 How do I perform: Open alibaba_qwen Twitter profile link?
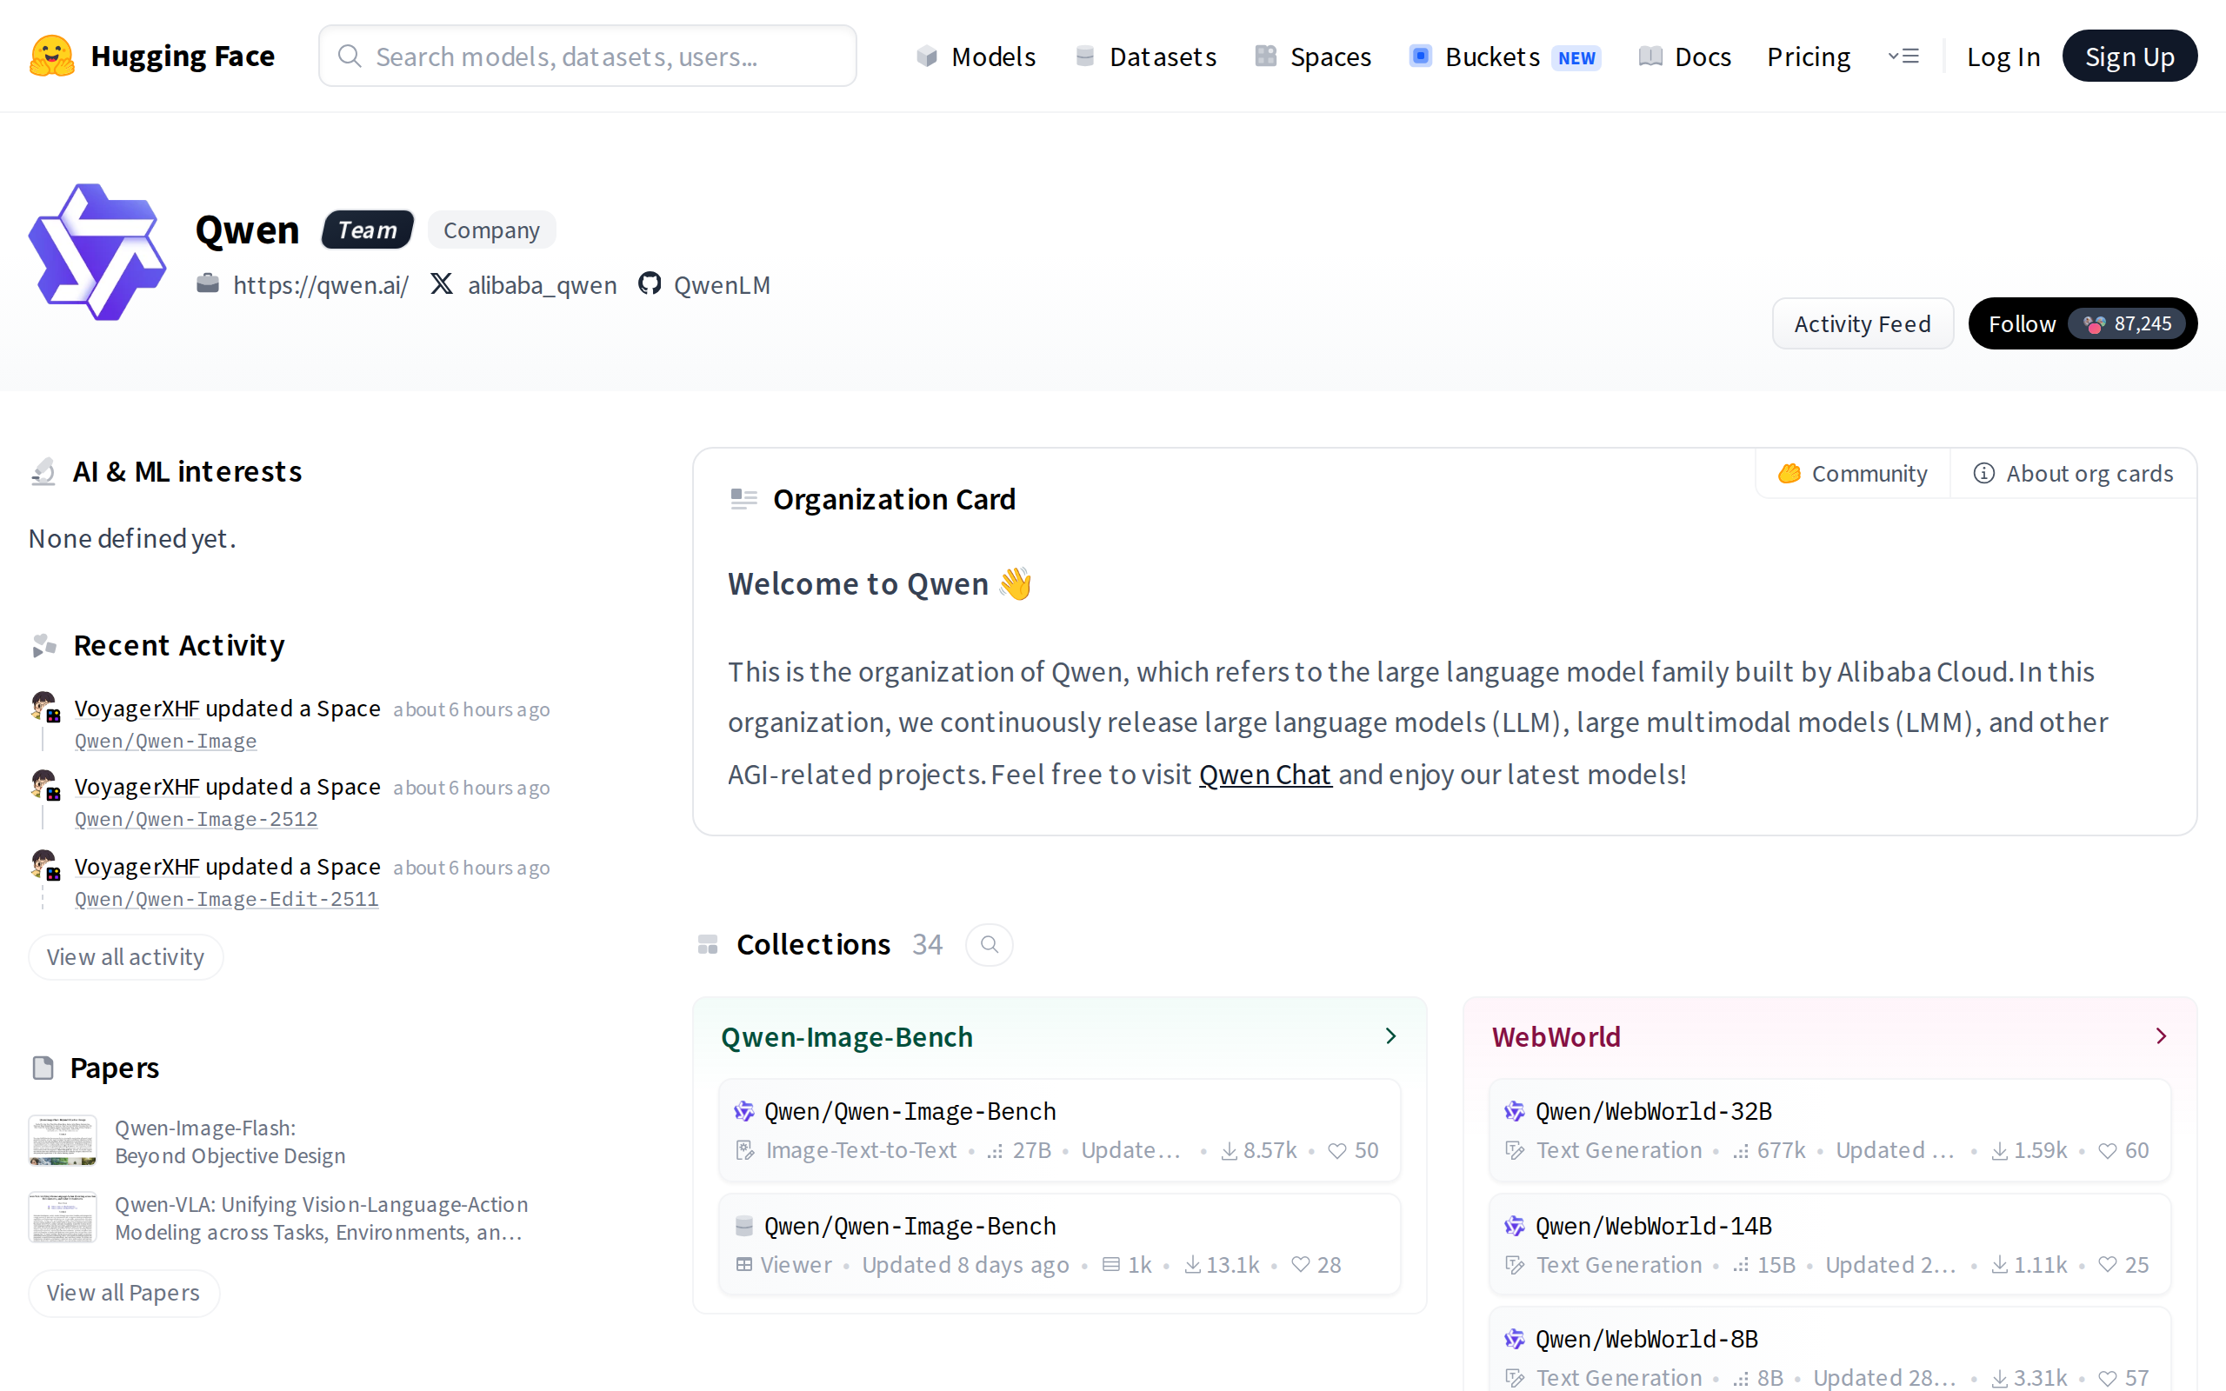tap(542, 285)
